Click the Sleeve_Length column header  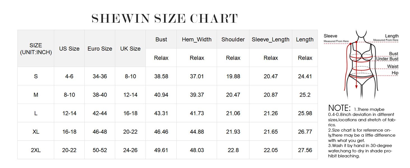[270, 39]
